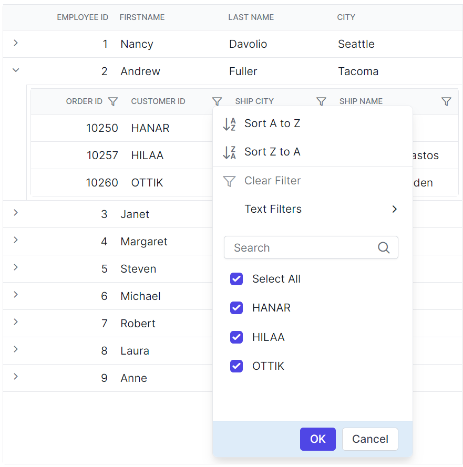Click the Laura first name cell

coord(135,351)
